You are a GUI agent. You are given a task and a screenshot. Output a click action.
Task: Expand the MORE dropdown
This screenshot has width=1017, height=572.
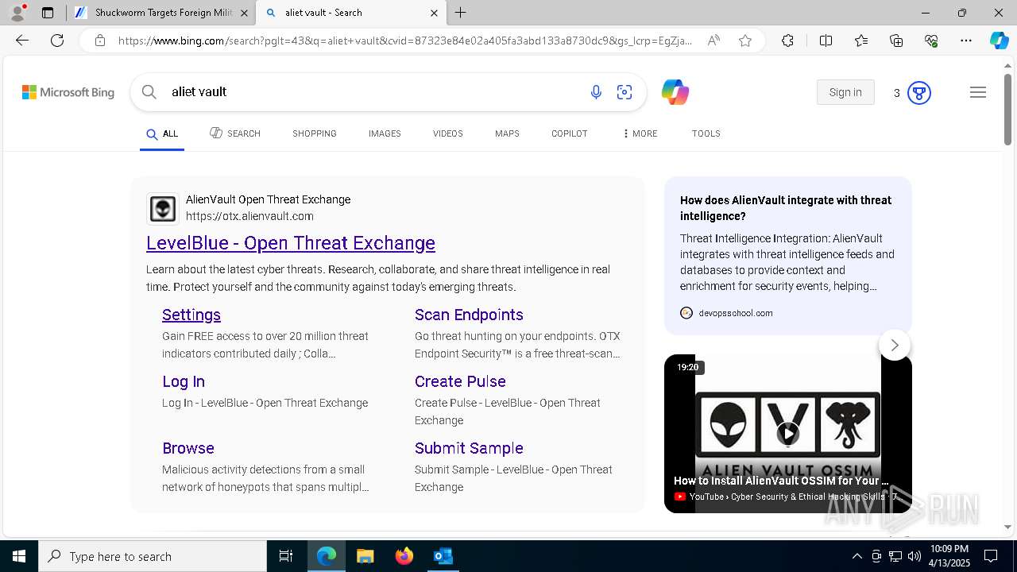[x=640, y=133]
